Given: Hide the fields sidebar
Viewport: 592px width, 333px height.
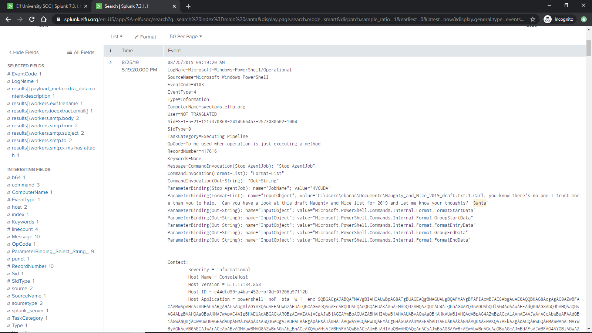Looking at the screenshot, I should [24, 53].
